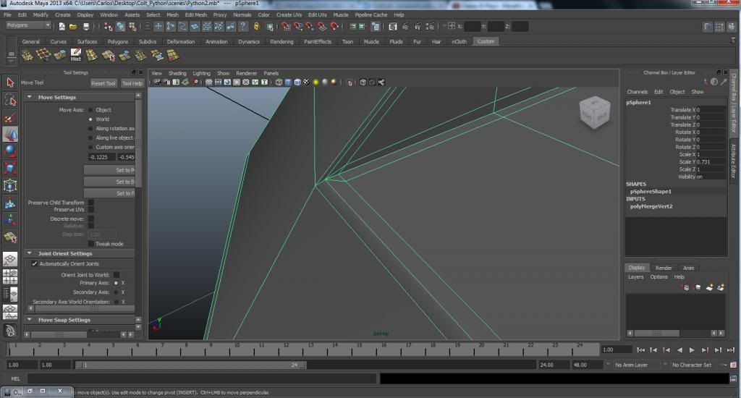Click the save scene icon
The image size is (741, 398).
pyautogui.click(x=87, y=27)
